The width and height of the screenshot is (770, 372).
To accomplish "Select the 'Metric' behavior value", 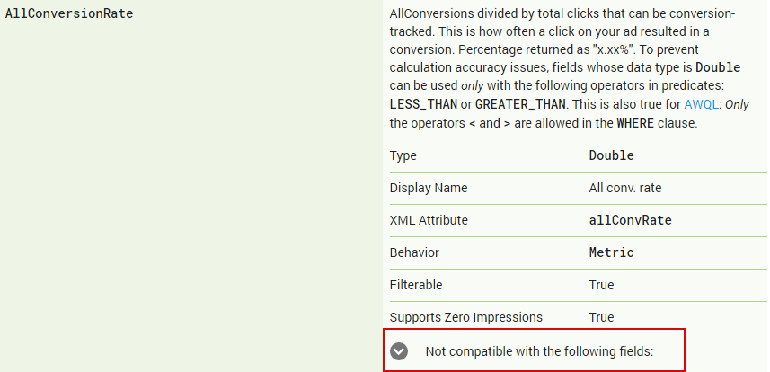I will 611,252.
